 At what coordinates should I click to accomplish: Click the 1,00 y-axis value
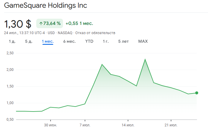pyautogui.click(x=10, y=103)
